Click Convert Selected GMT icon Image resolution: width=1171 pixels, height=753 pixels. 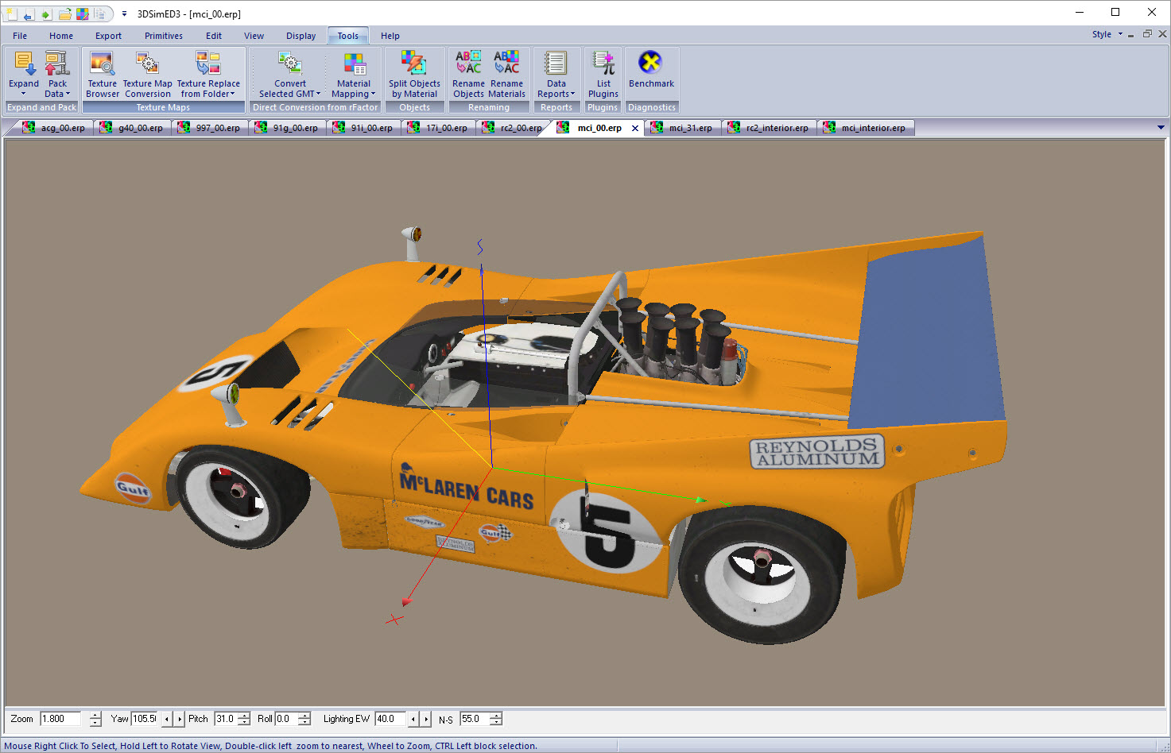290,64
